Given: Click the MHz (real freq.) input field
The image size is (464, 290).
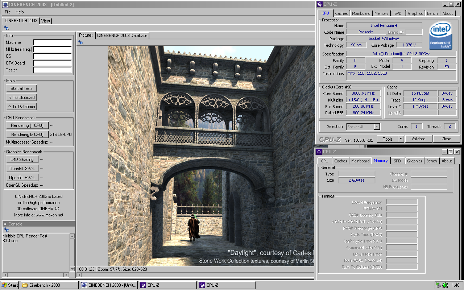Looking at the screenshot, I should pyautogui.click(x=53, y=49).
